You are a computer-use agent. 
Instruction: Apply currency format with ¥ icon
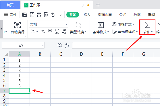coord(33,32)
